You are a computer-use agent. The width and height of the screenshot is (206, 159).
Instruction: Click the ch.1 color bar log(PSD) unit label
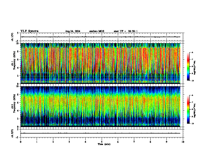[195, 68]
